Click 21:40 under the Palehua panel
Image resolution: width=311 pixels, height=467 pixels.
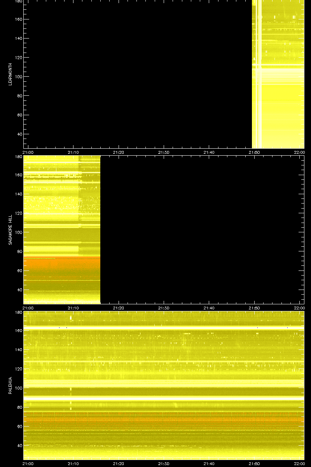coord(209,464)
